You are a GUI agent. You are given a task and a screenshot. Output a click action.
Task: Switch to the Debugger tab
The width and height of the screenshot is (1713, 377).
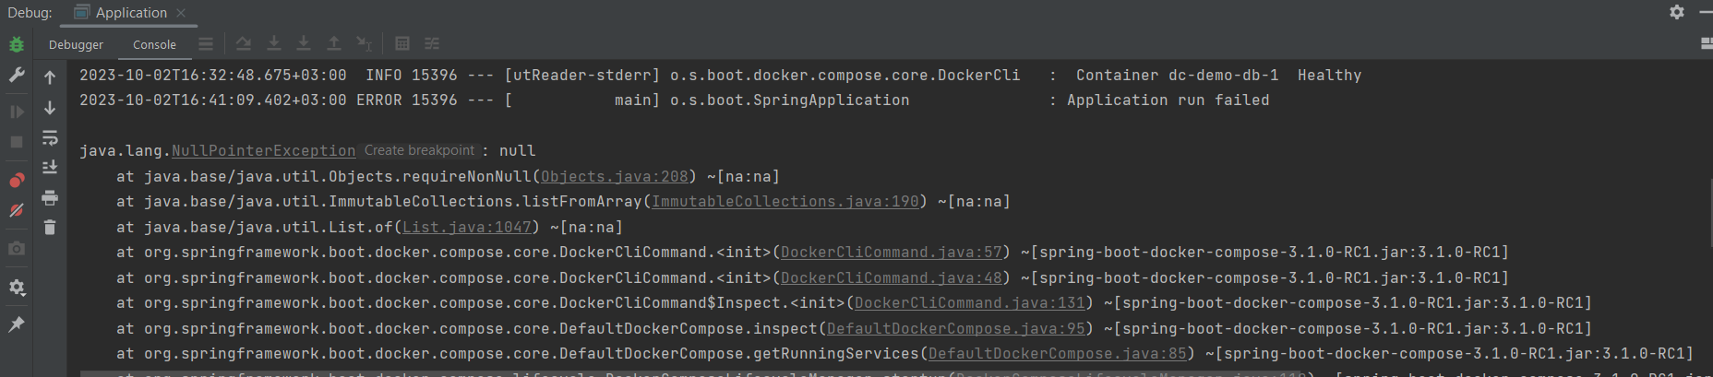pyautogui.click(x=76, y=44)
